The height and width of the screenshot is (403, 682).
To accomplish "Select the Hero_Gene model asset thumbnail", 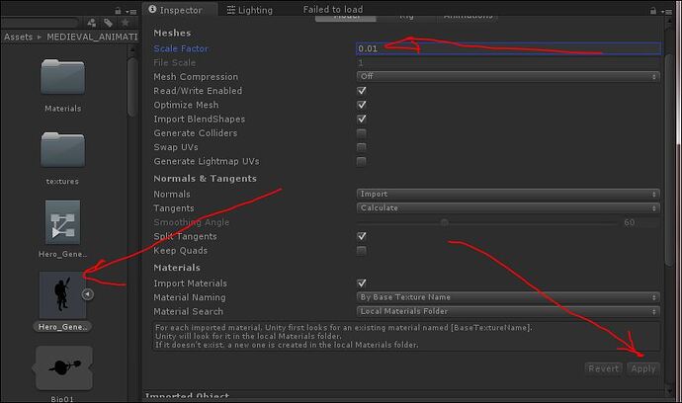I will click(61, 294).
